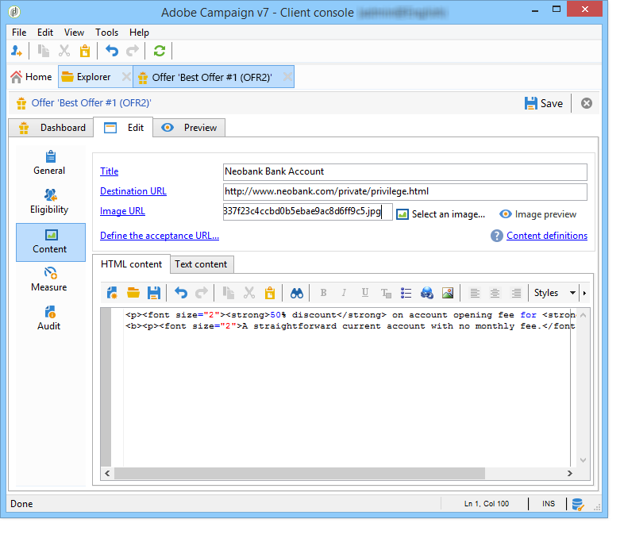
Task: Center align text in HTML editor
Action: [495, 294]
